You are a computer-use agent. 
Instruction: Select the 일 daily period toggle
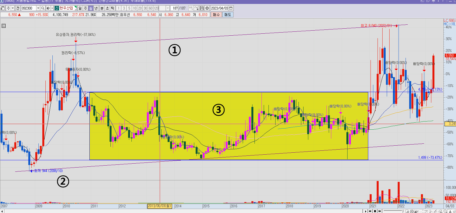click(x=80, y=8)
